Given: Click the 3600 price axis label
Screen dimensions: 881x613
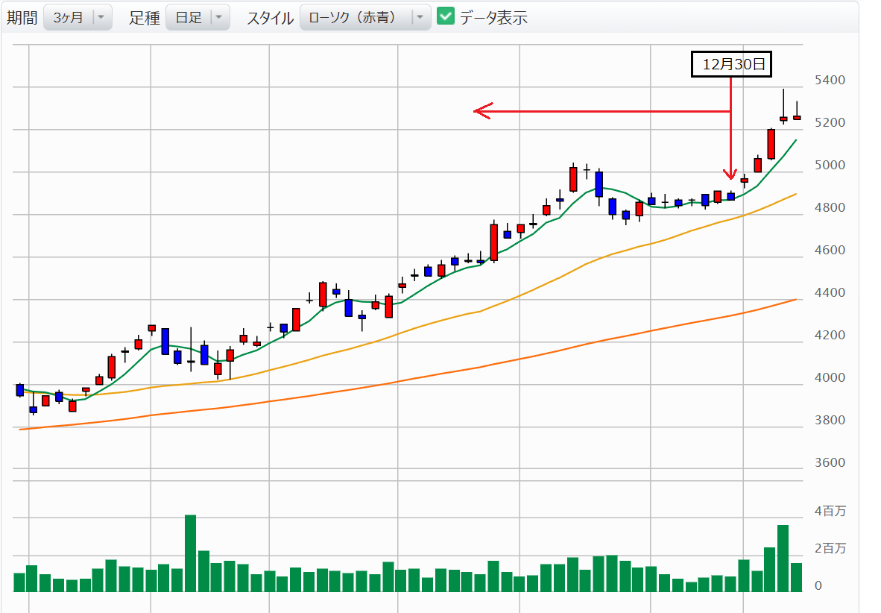Looking at the screenshot, I should 828,462.
